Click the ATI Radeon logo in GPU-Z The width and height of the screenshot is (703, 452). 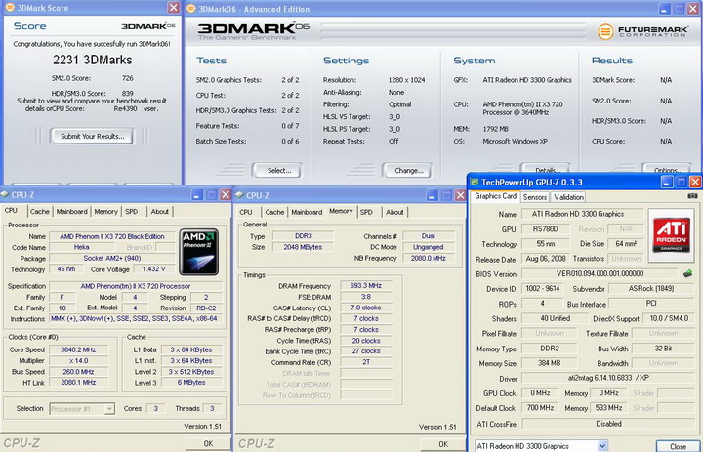point(671,235)
